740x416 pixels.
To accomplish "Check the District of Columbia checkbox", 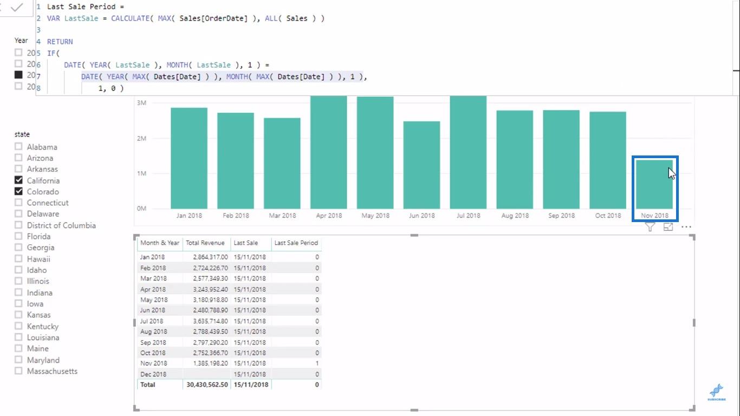I will [19, 225].
